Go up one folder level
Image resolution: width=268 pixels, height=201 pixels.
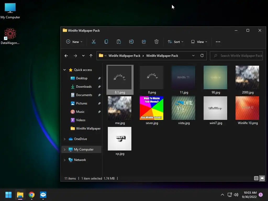pos(91,56)
